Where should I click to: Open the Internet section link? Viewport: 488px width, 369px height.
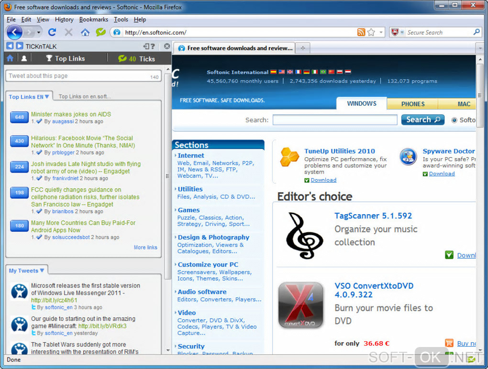[191, 155]
